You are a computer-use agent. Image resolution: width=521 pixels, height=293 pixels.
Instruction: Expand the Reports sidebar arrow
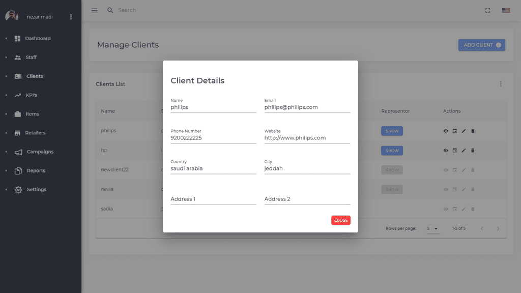pos(6,171)
